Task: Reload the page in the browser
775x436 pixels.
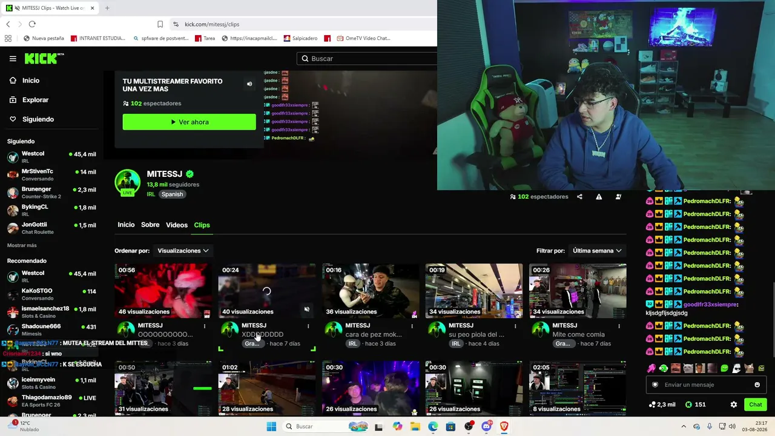Action: click(32, 24)
